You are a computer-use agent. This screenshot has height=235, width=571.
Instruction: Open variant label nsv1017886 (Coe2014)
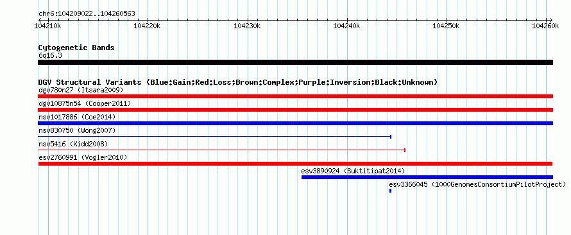coord(77,117)
